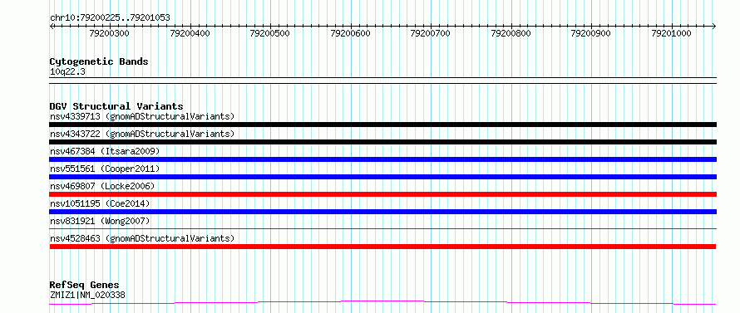Open the DGV Structural Variants track title

[x=116, y=106]
